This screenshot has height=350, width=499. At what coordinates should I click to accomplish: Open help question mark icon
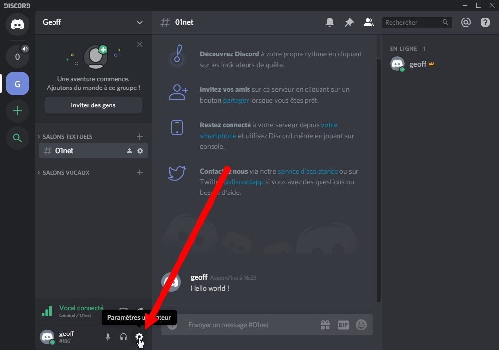(485, 22)
